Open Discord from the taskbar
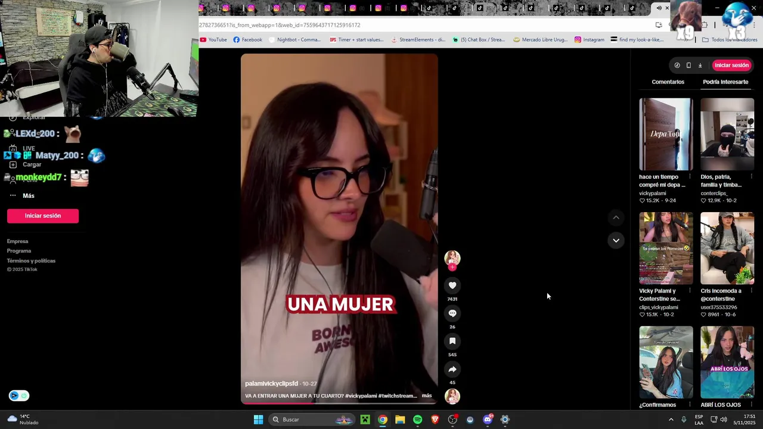This screenshot has height=429, width=763. [488, 419]
